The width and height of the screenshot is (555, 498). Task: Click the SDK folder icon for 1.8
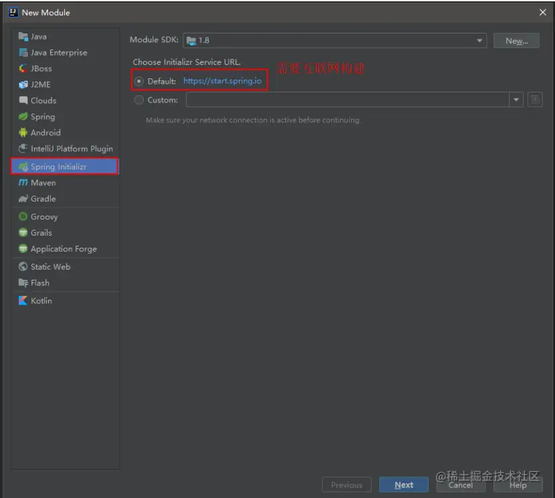(x=191, y=41)
